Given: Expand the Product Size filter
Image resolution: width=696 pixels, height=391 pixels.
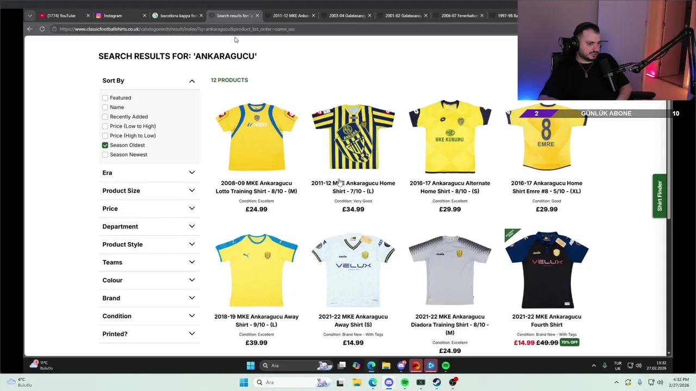Looking at the screenshot, I should tap(148, 191).
